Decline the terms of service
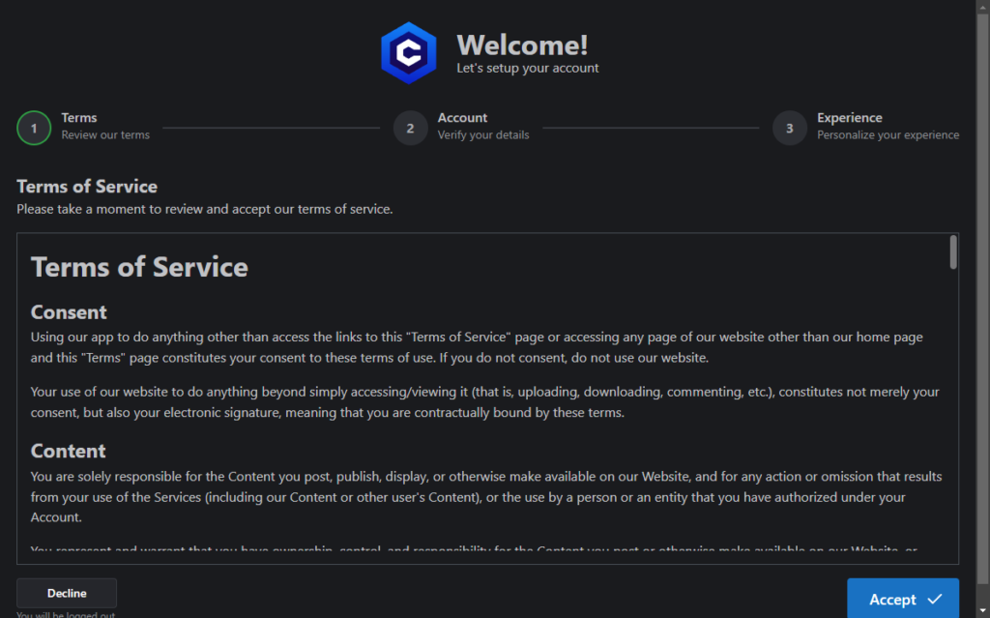Screen dimensions: 990x618 pyautogui.click(x=67, y=593)
